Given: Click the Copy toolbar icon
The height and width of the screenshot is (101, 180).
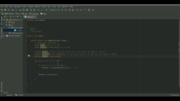Looking at the screenshot, I should click(x=24, y=10).
